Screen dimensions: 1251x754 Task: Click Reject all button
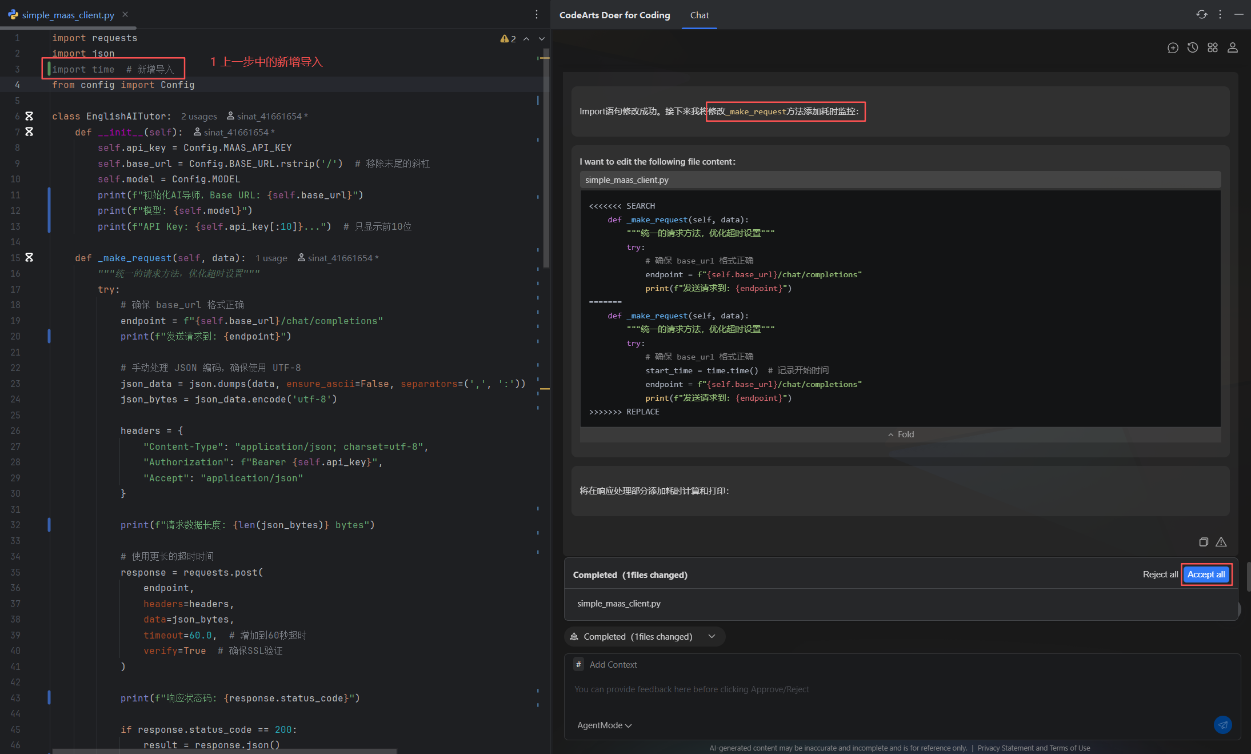point(1160,575)
